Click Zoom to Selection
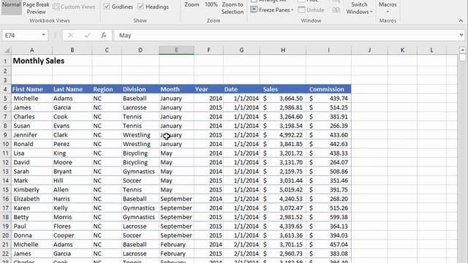 click(233, 8)
